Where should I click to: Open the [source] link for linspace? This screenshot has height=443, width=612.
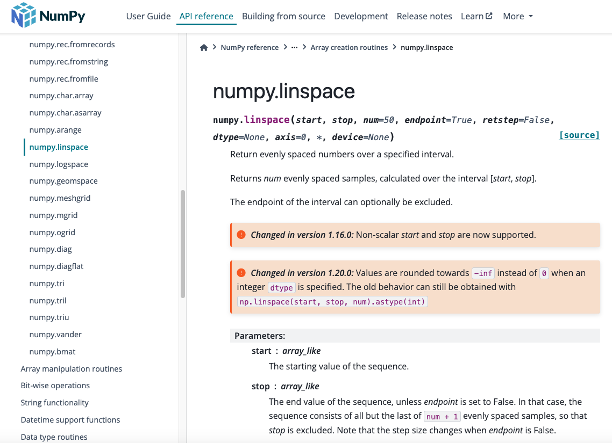coord(579,135)
